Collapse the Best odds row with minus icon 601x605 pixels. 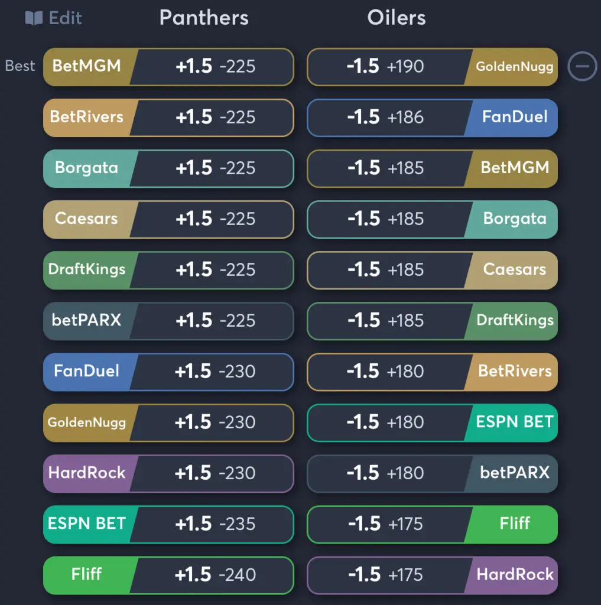click(582, 66)
